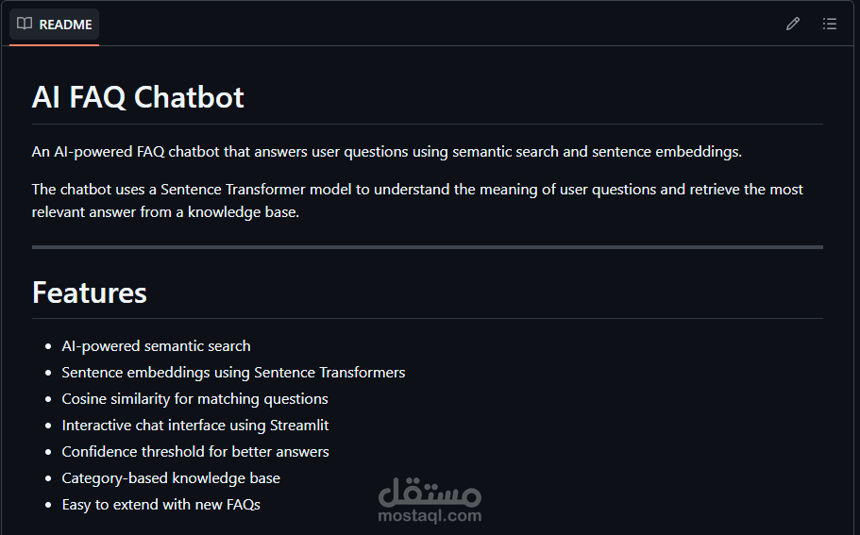Click the thick horizontal divider above Features
This screenshot has height=535, width=860.
tap(427, 247)
